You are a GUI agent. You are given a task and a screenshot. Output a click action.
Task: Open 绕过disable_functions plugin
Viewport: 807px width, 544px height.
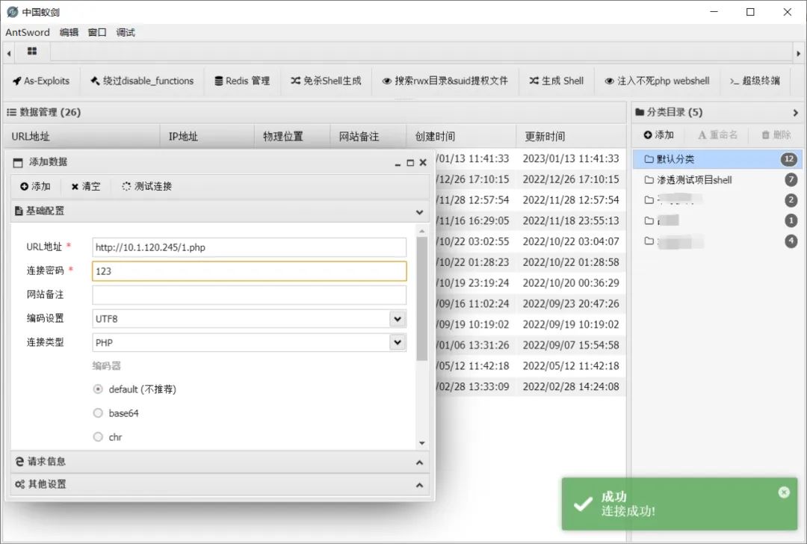point(142,81)
